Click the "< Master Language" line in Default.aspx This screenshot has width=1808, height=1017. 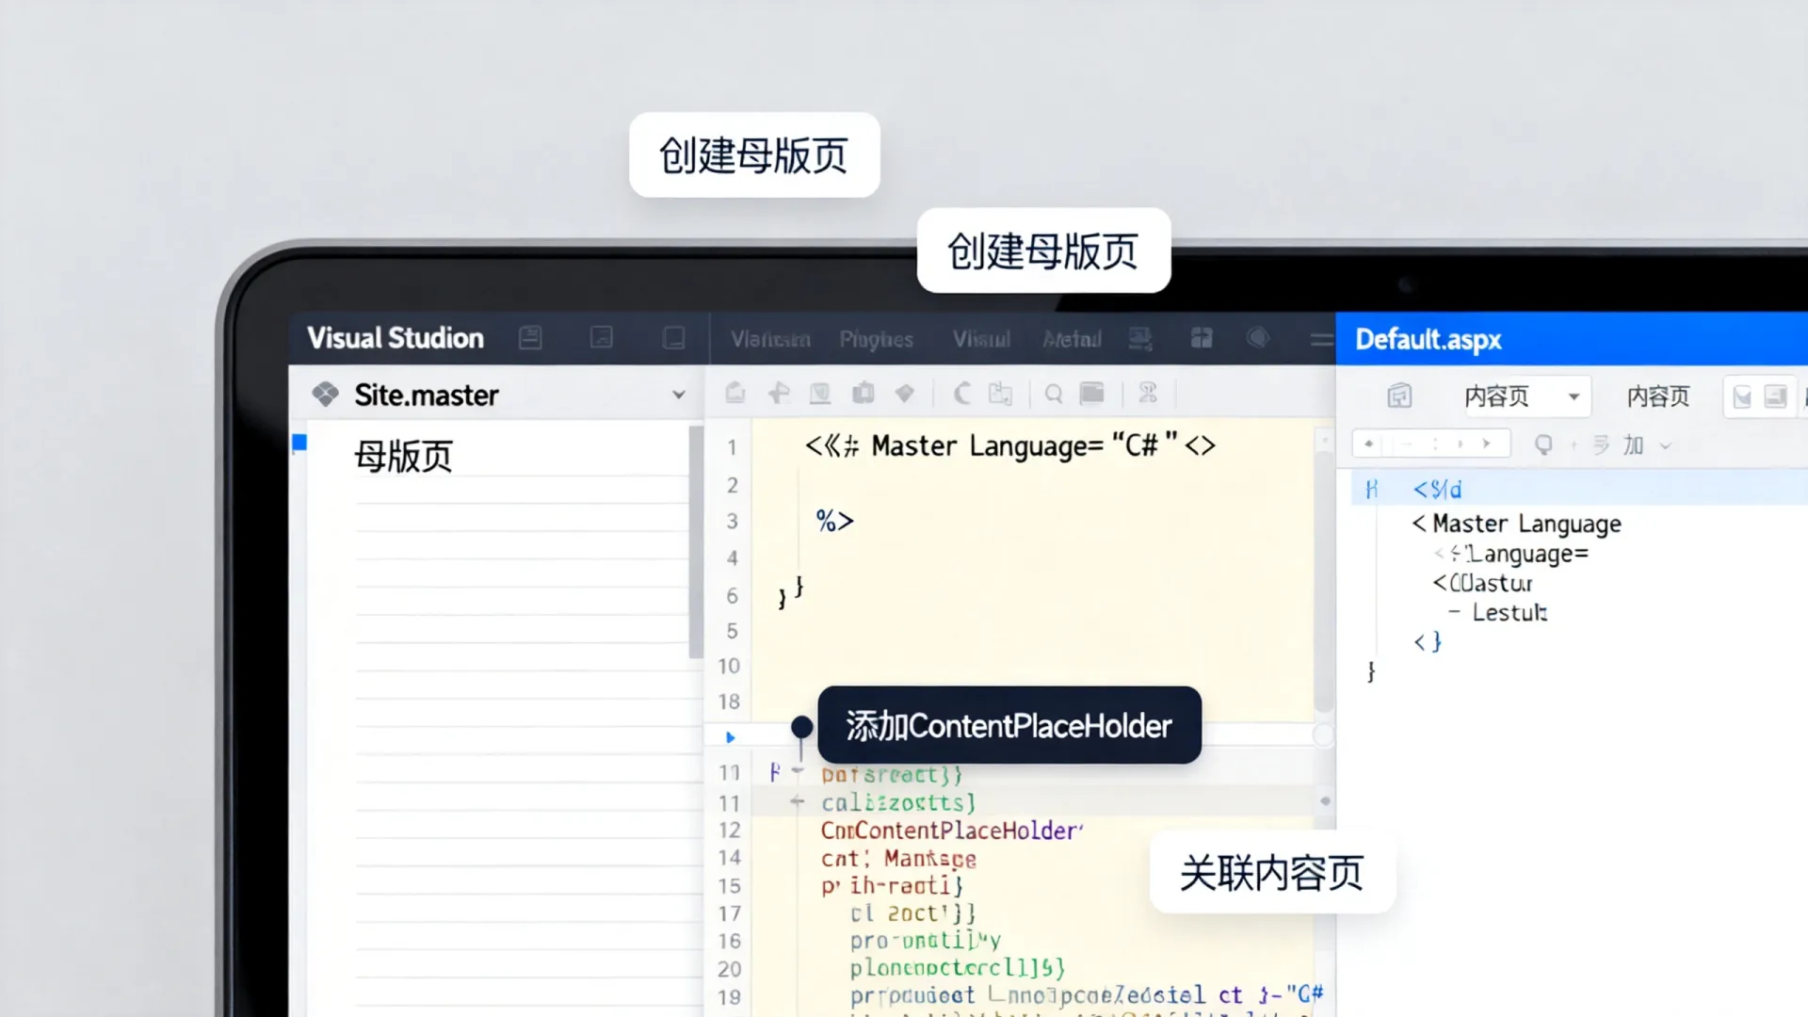click(1516, 524)
